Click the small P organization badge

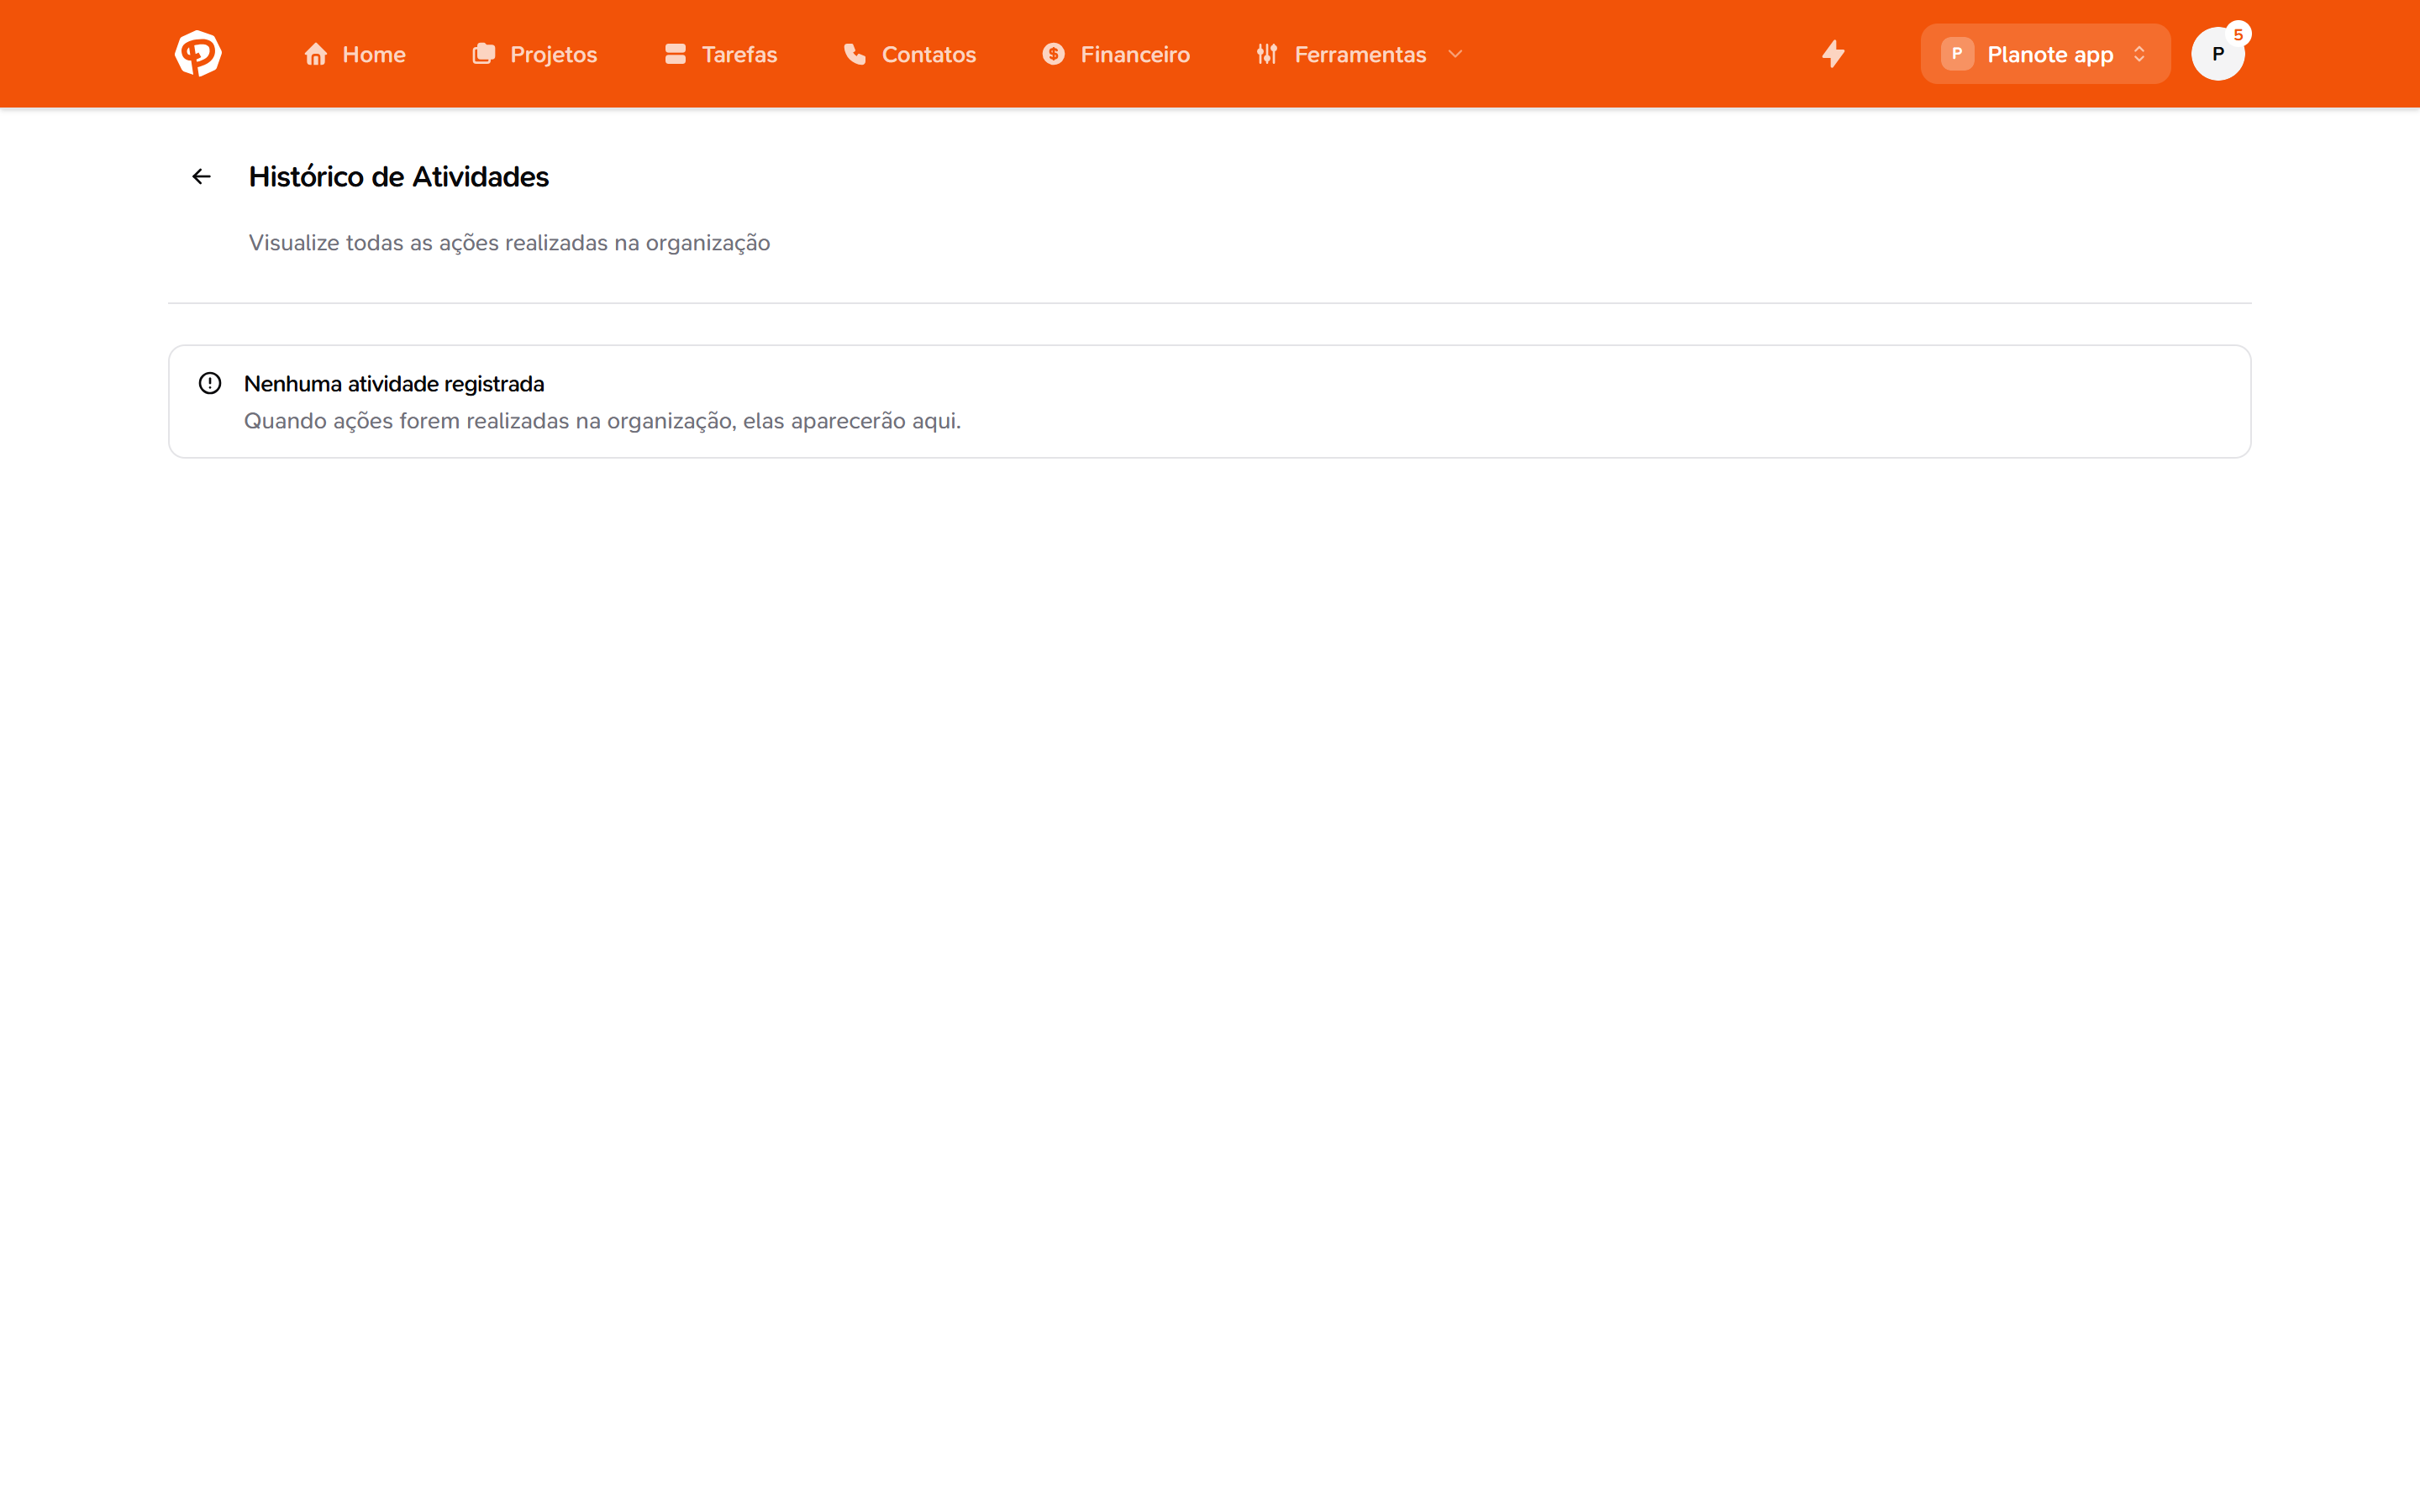tap(1957, 54)
